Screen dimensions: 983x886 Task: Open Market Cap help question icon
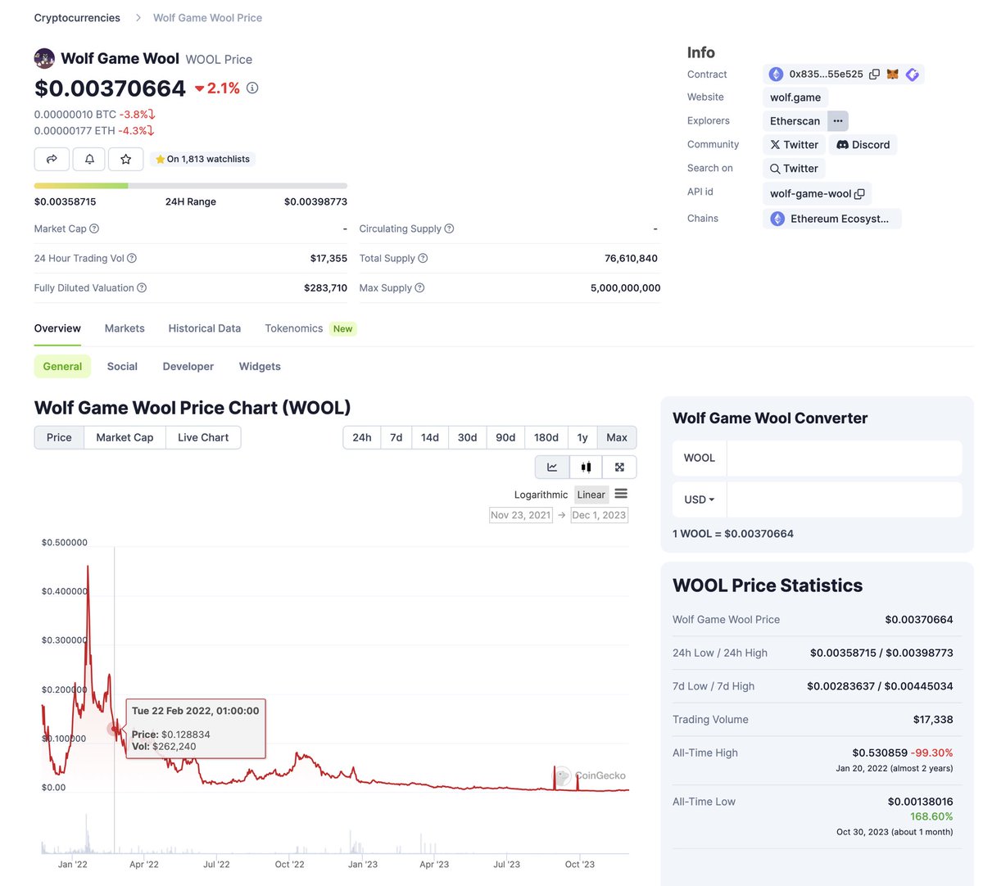click(94, 228)
